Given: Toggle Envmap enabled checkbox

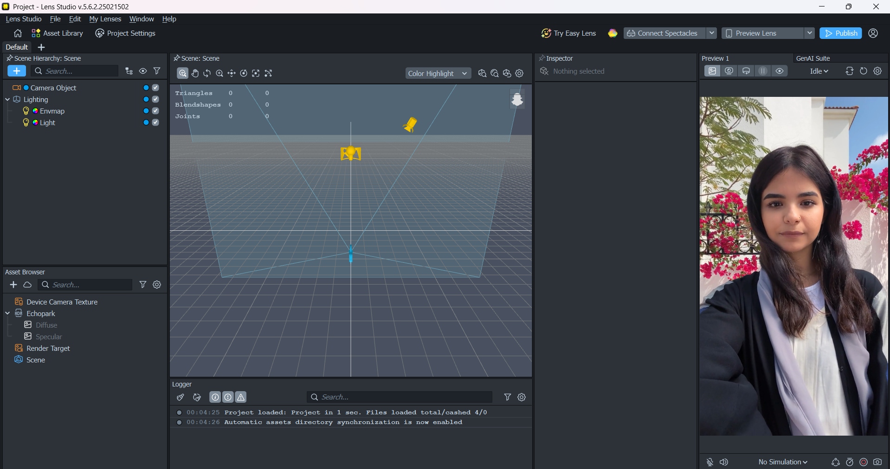Looking at the screenshot, I should point(155,111).
